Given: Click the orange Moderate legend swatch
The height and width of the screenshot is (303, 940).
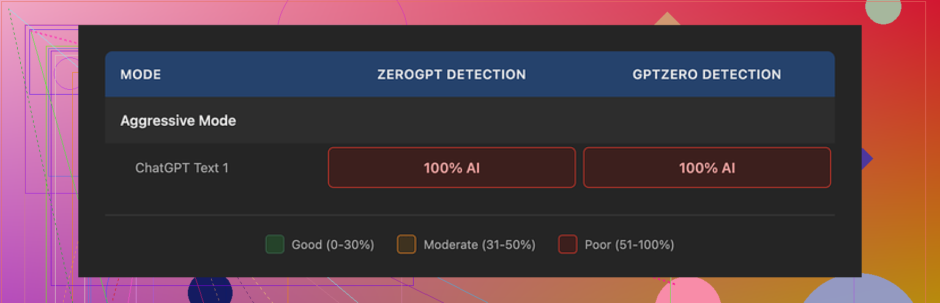Looking at the screenshot, I should coord(406,244).
